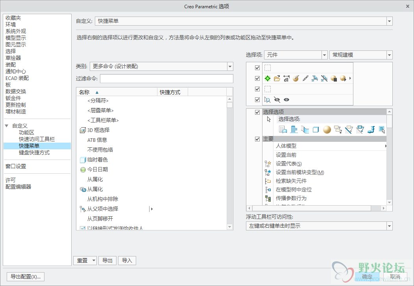Open the 草绘器 options page
Image resolution: width=414 pixels, height=286 pixels.
(13, 58)
